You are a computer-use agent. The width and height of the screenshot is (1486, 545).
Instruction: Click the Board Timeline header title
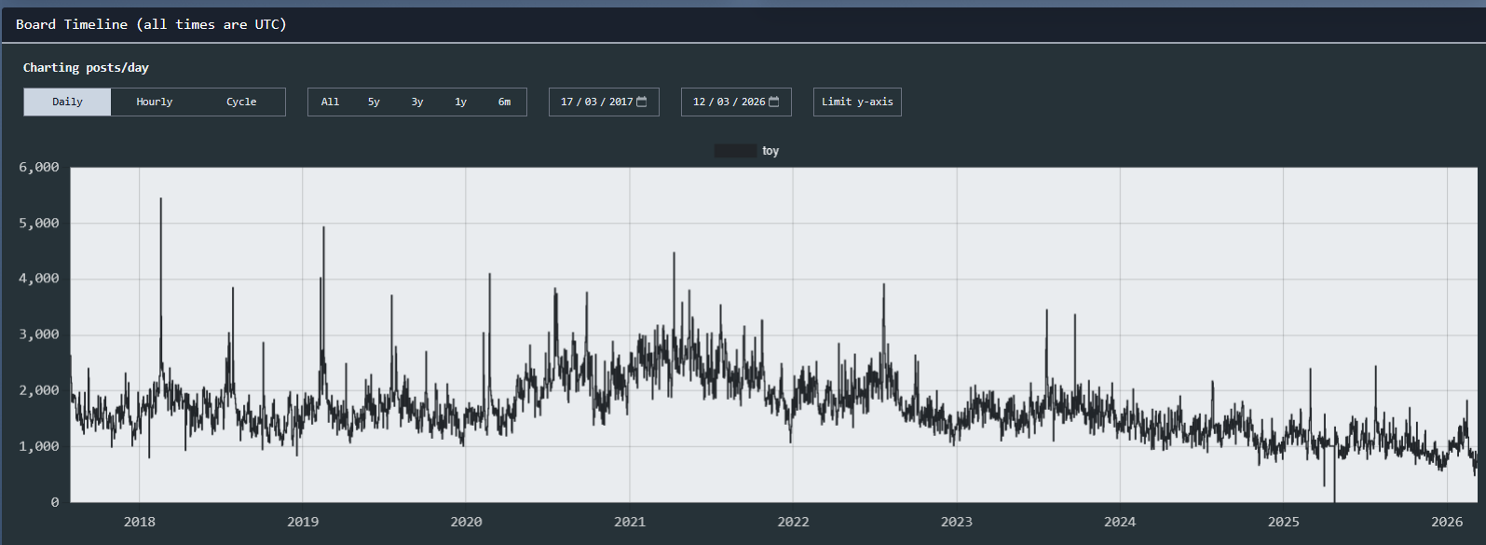tap(151, 24)
